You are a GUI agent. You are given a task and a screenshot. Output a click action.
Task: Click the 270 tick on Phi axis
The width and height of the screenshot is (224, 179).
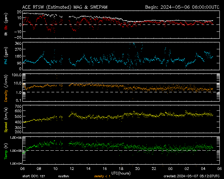pyautogui.click(x=18, y=49)
